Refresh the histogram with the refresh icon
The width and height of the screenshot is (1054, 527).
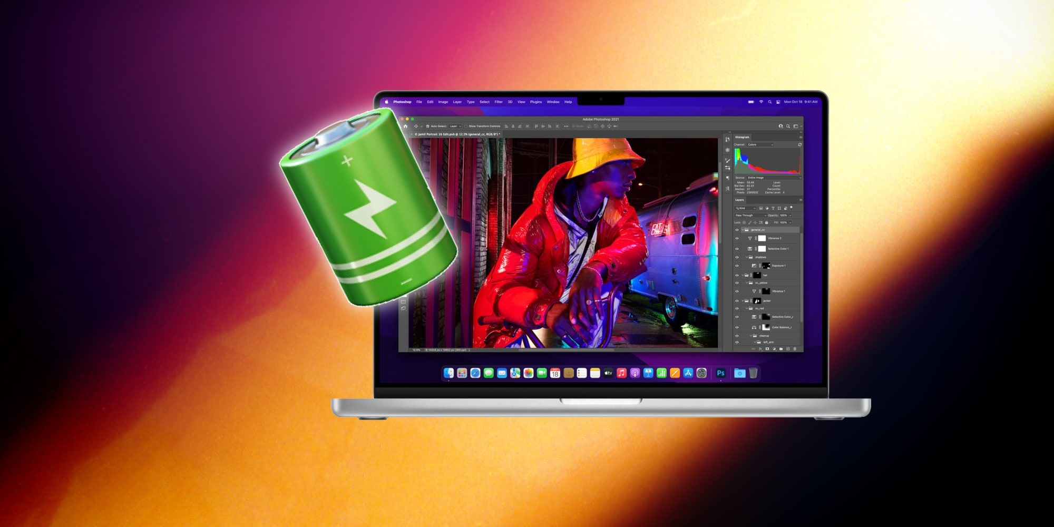click(799, 144)
